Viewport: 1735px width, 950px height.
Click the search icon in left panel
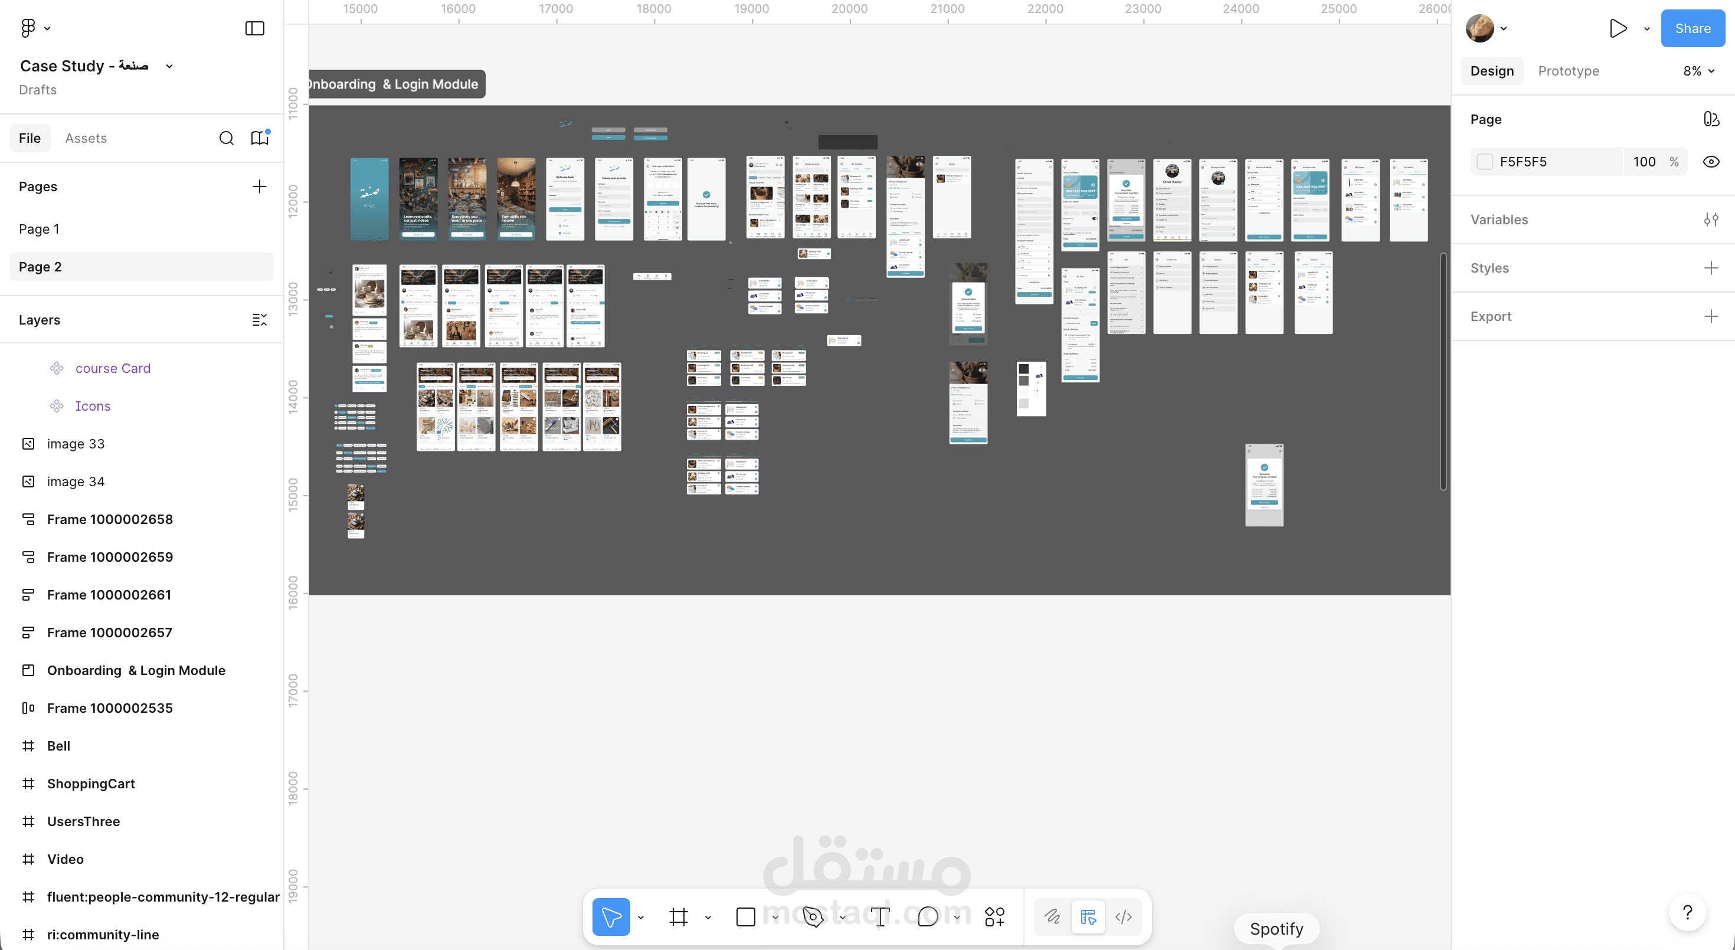click(226, 138)
